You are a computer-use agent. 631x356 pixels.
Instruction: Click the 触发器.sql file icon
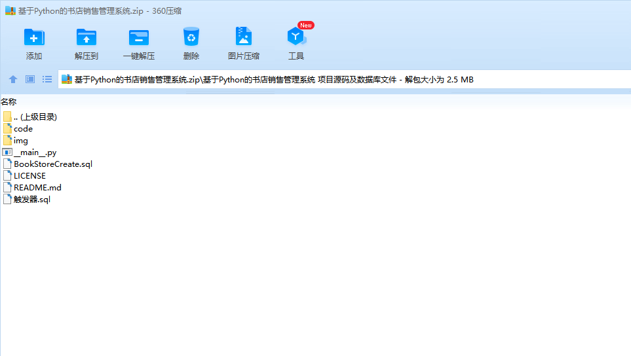(7, 199)
